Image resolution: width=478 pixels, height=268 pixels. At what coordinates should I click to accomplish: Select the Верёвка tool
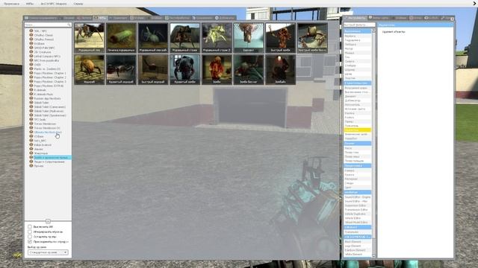tap(357, 36)
